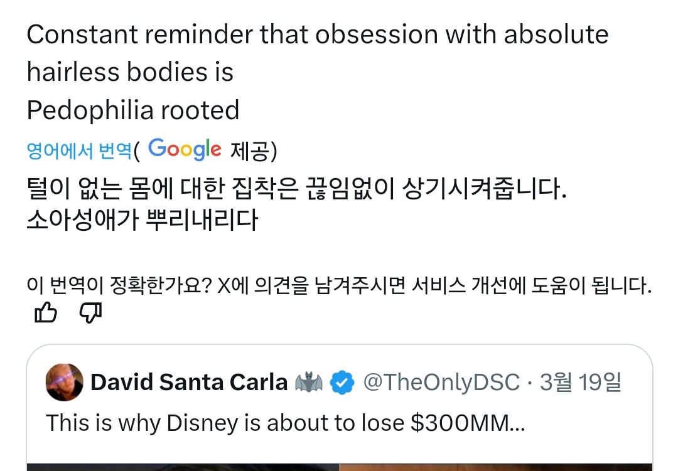Screen dimensions: 678x471
Task: Open the quoted post's '3월 19일' timestamp
Action: coord(581,382)
